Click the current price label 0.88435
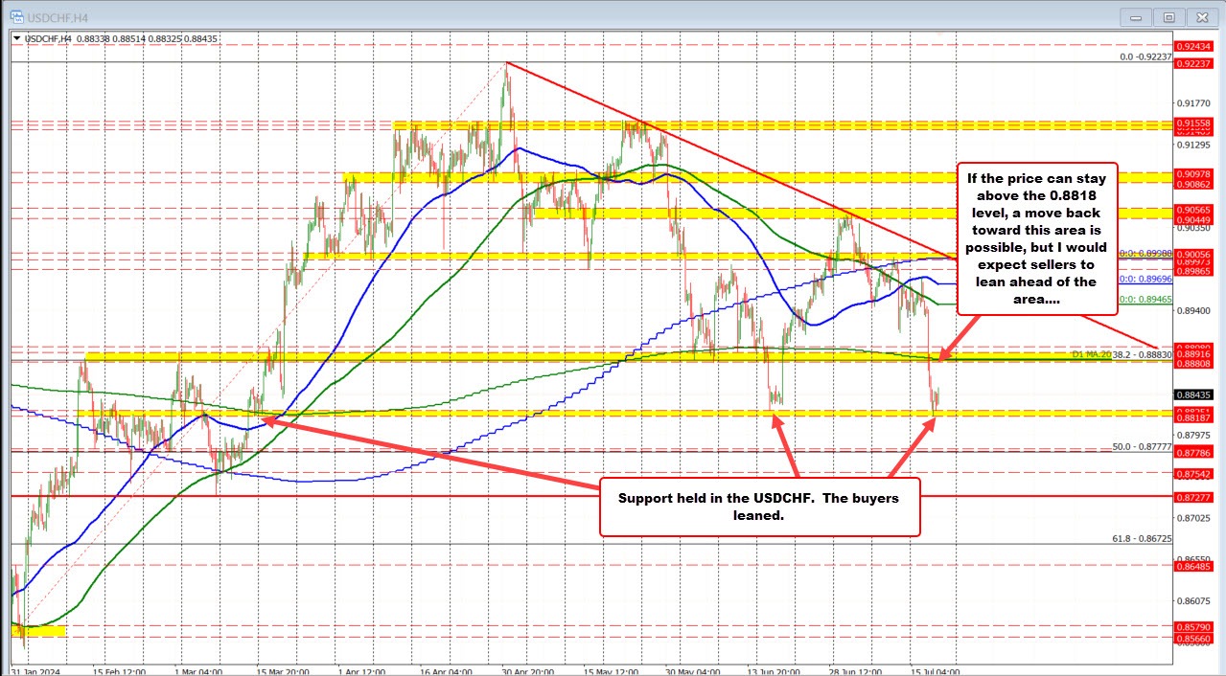This screenshot has height=676, width=1226. 1192,394
